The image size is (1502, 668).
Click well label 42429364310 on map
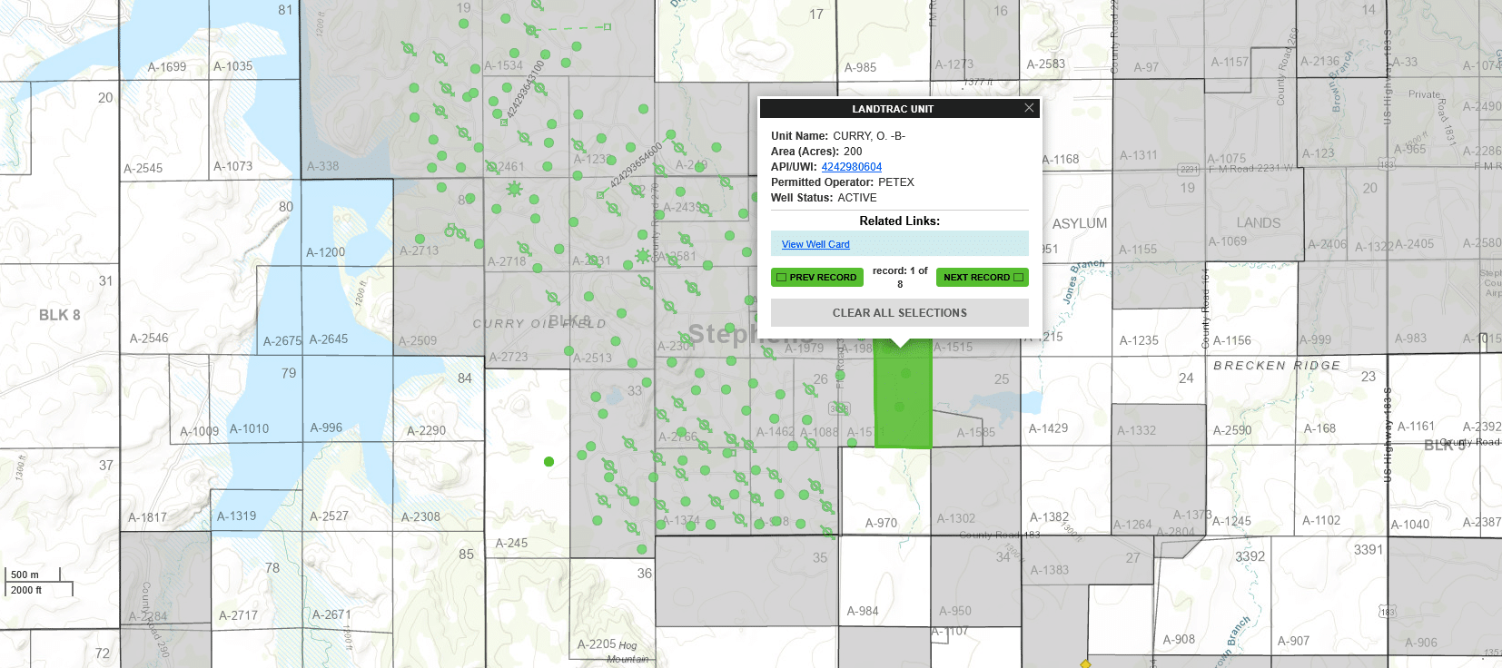[525, 89]
